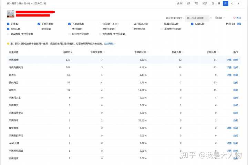Open the 每一次访问来源 attribution dropdown
This screenshot has width=248, height=165.
196,17
